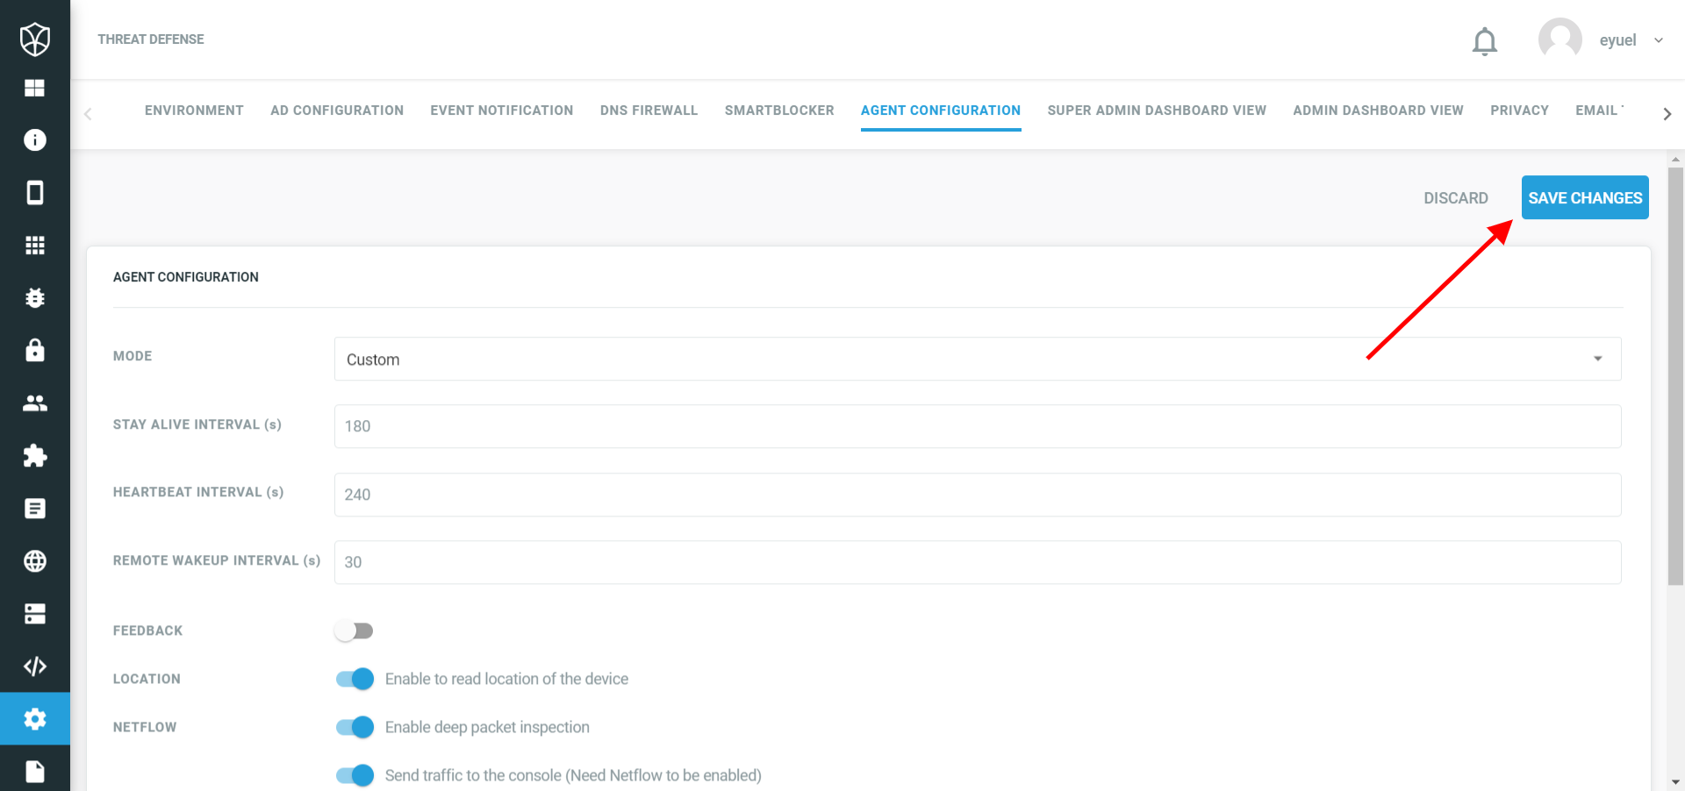Switch to the AD Configuration tab

point(337,110)
